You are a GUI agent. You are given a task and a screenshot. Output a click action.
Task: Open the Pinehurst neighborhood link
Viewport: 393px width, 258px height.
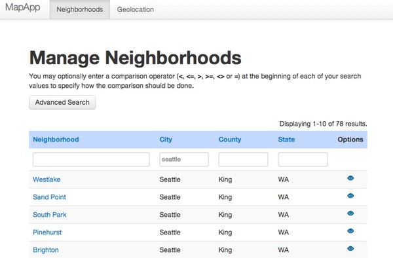coord(47,232)
